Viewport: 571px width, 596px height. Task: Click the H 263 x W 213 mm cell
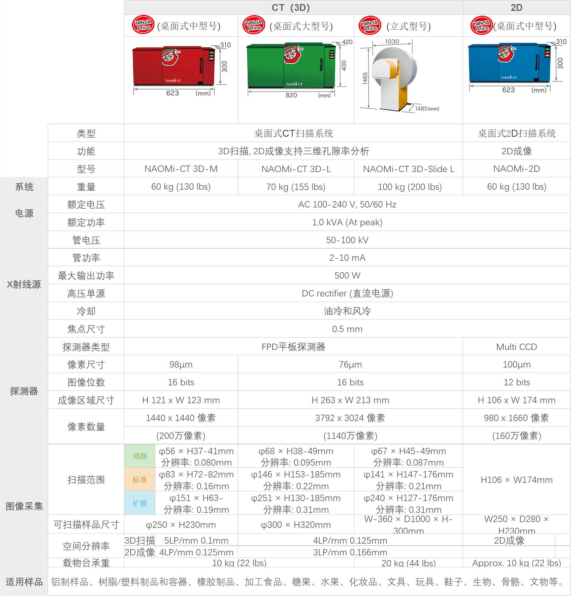[x=350, y=400]
